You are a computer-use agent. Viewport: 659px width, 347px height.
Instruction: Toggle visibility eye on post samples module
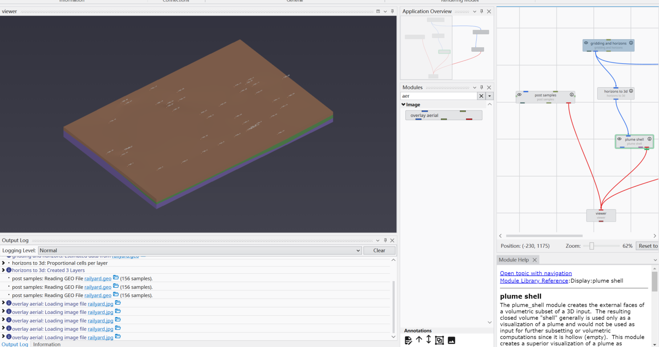[520, 95]
